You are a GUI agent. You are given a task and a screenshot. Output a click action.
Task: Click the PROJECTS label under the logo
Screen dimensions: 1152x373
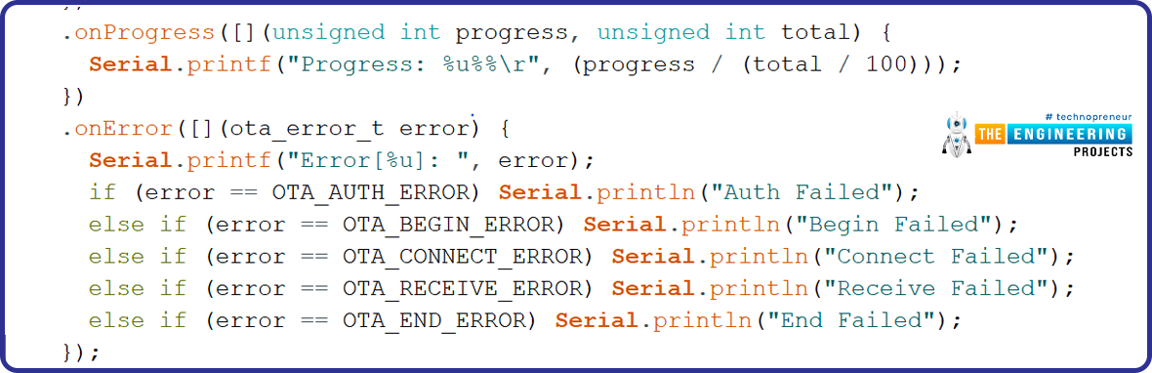[x=1103, y=151]
